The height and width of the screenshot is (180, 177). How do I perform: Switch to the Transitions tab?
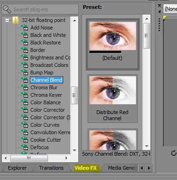51,168
